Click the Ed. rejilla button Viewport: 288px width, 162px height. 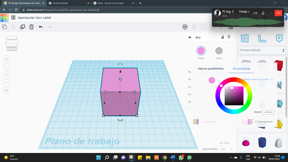(x=225, y=143)
